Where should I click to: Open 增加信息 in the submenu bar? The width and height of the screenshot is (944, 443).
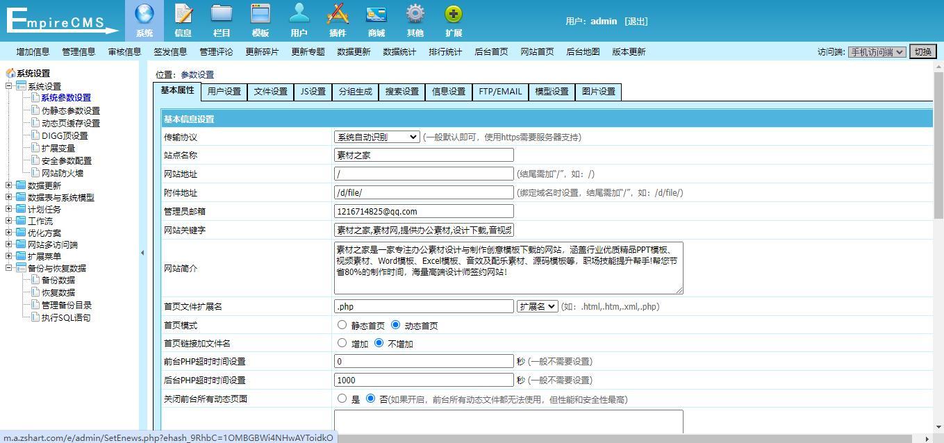(x=33, y=51)
